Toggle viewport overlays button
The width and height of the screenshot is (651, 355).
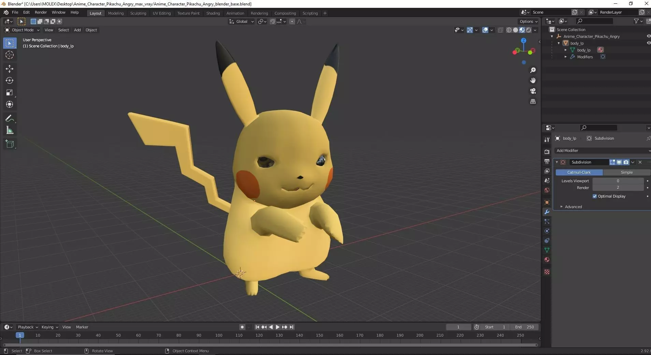point(485,30)
